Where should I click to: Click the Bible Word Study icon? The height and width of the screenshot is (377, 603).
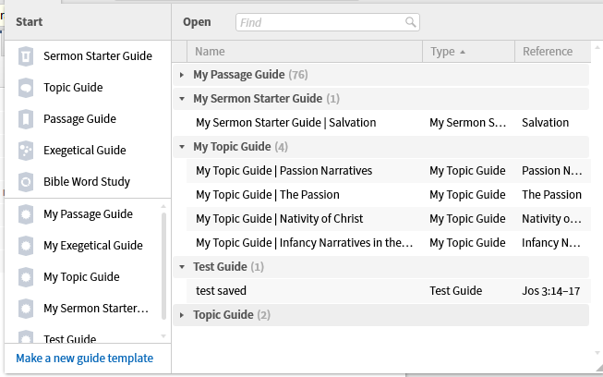pyautogui.click(x=26, y=182)
